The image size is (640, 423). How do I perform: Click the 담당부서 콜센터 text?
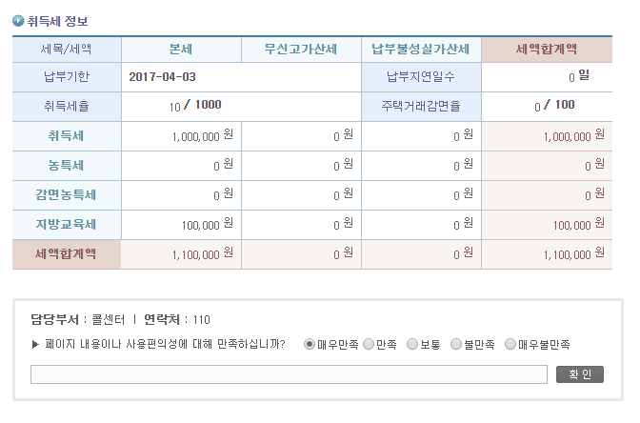pyautogui.click(x=77, y=319)
